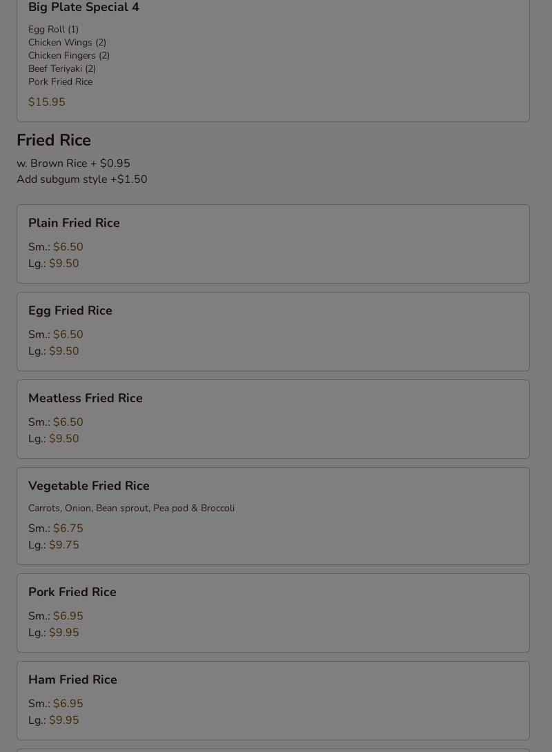This screenshot has height=752, width=552.
Task: Choose the $6.75 small Vegetable Fried Rice
Action: pyautogui.click(x=68, y=528)
